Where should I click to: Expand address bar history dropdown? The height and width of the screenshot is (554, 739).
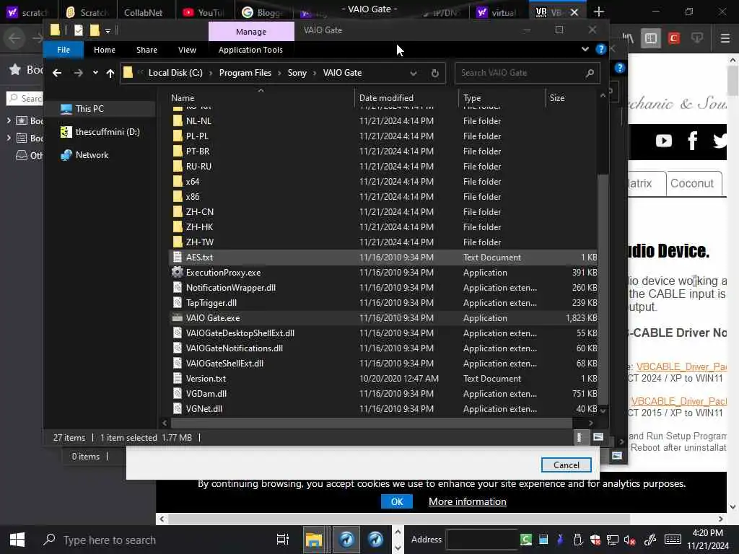[x=414, y=73]
